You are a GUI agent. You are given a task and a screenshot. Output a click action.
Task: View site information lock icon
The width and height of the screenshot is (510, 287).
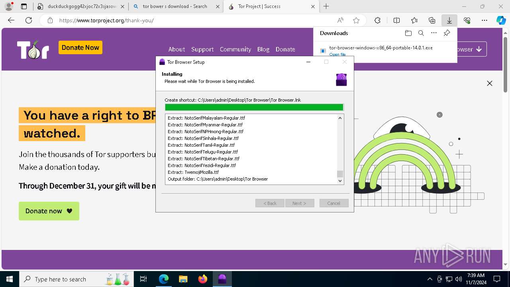(50, 20)
